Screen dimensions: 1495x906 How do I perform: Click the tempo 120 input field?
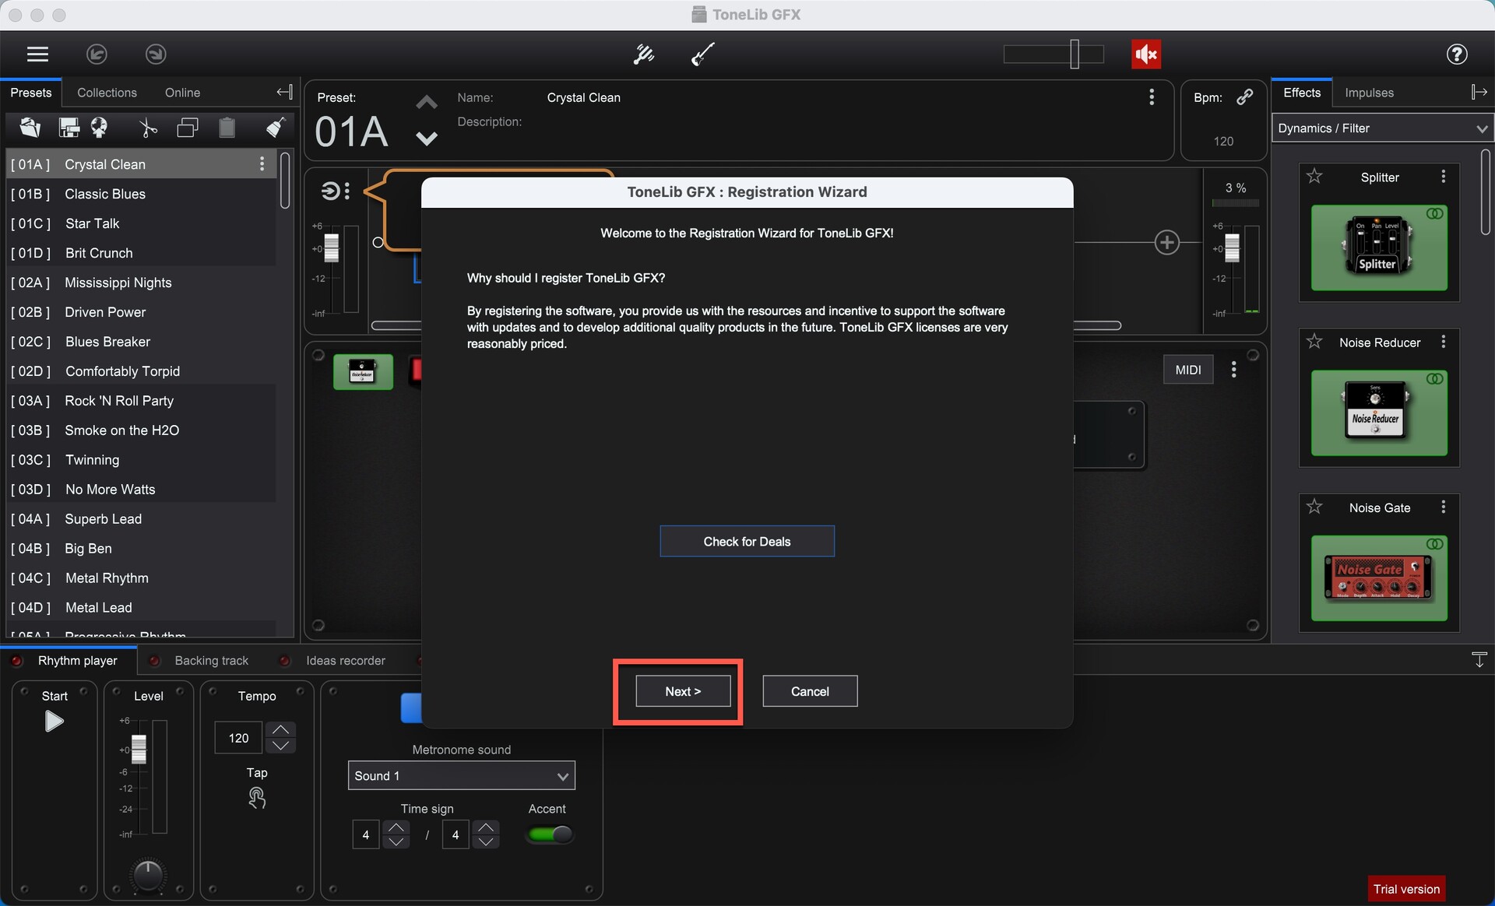pyautogui.click(x=238, y=738)
